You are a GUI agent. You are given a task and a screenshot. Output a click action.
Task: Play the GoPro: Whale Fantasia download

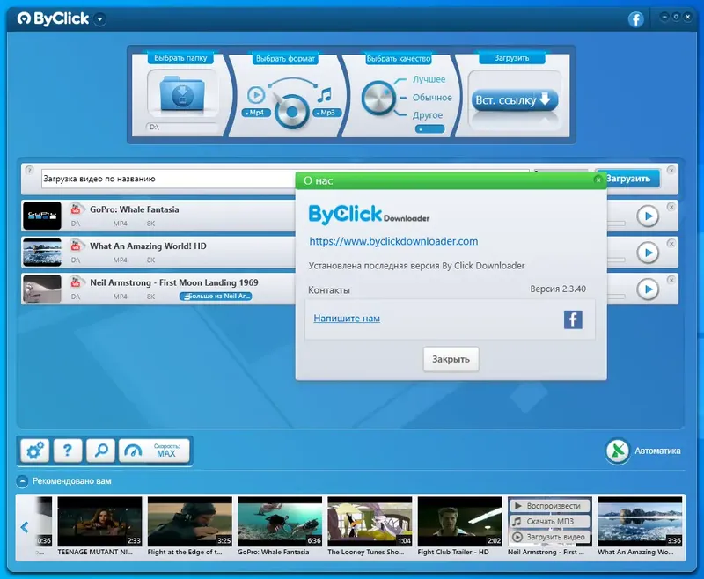point(649,215)
